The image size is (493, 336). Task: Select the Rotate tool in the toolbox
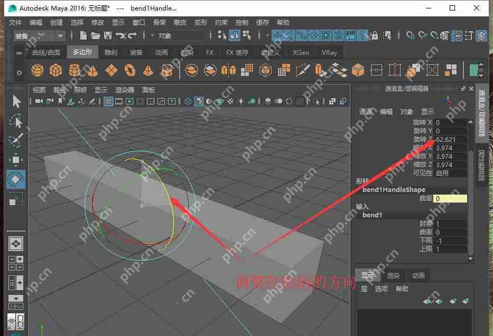[16, 179]
